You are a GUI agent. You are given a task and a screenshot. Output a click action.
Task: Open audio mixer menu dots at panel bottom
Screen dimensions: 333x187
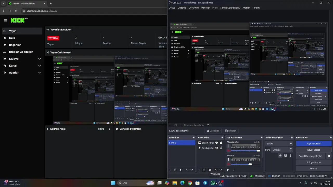(x=234, y=170)
